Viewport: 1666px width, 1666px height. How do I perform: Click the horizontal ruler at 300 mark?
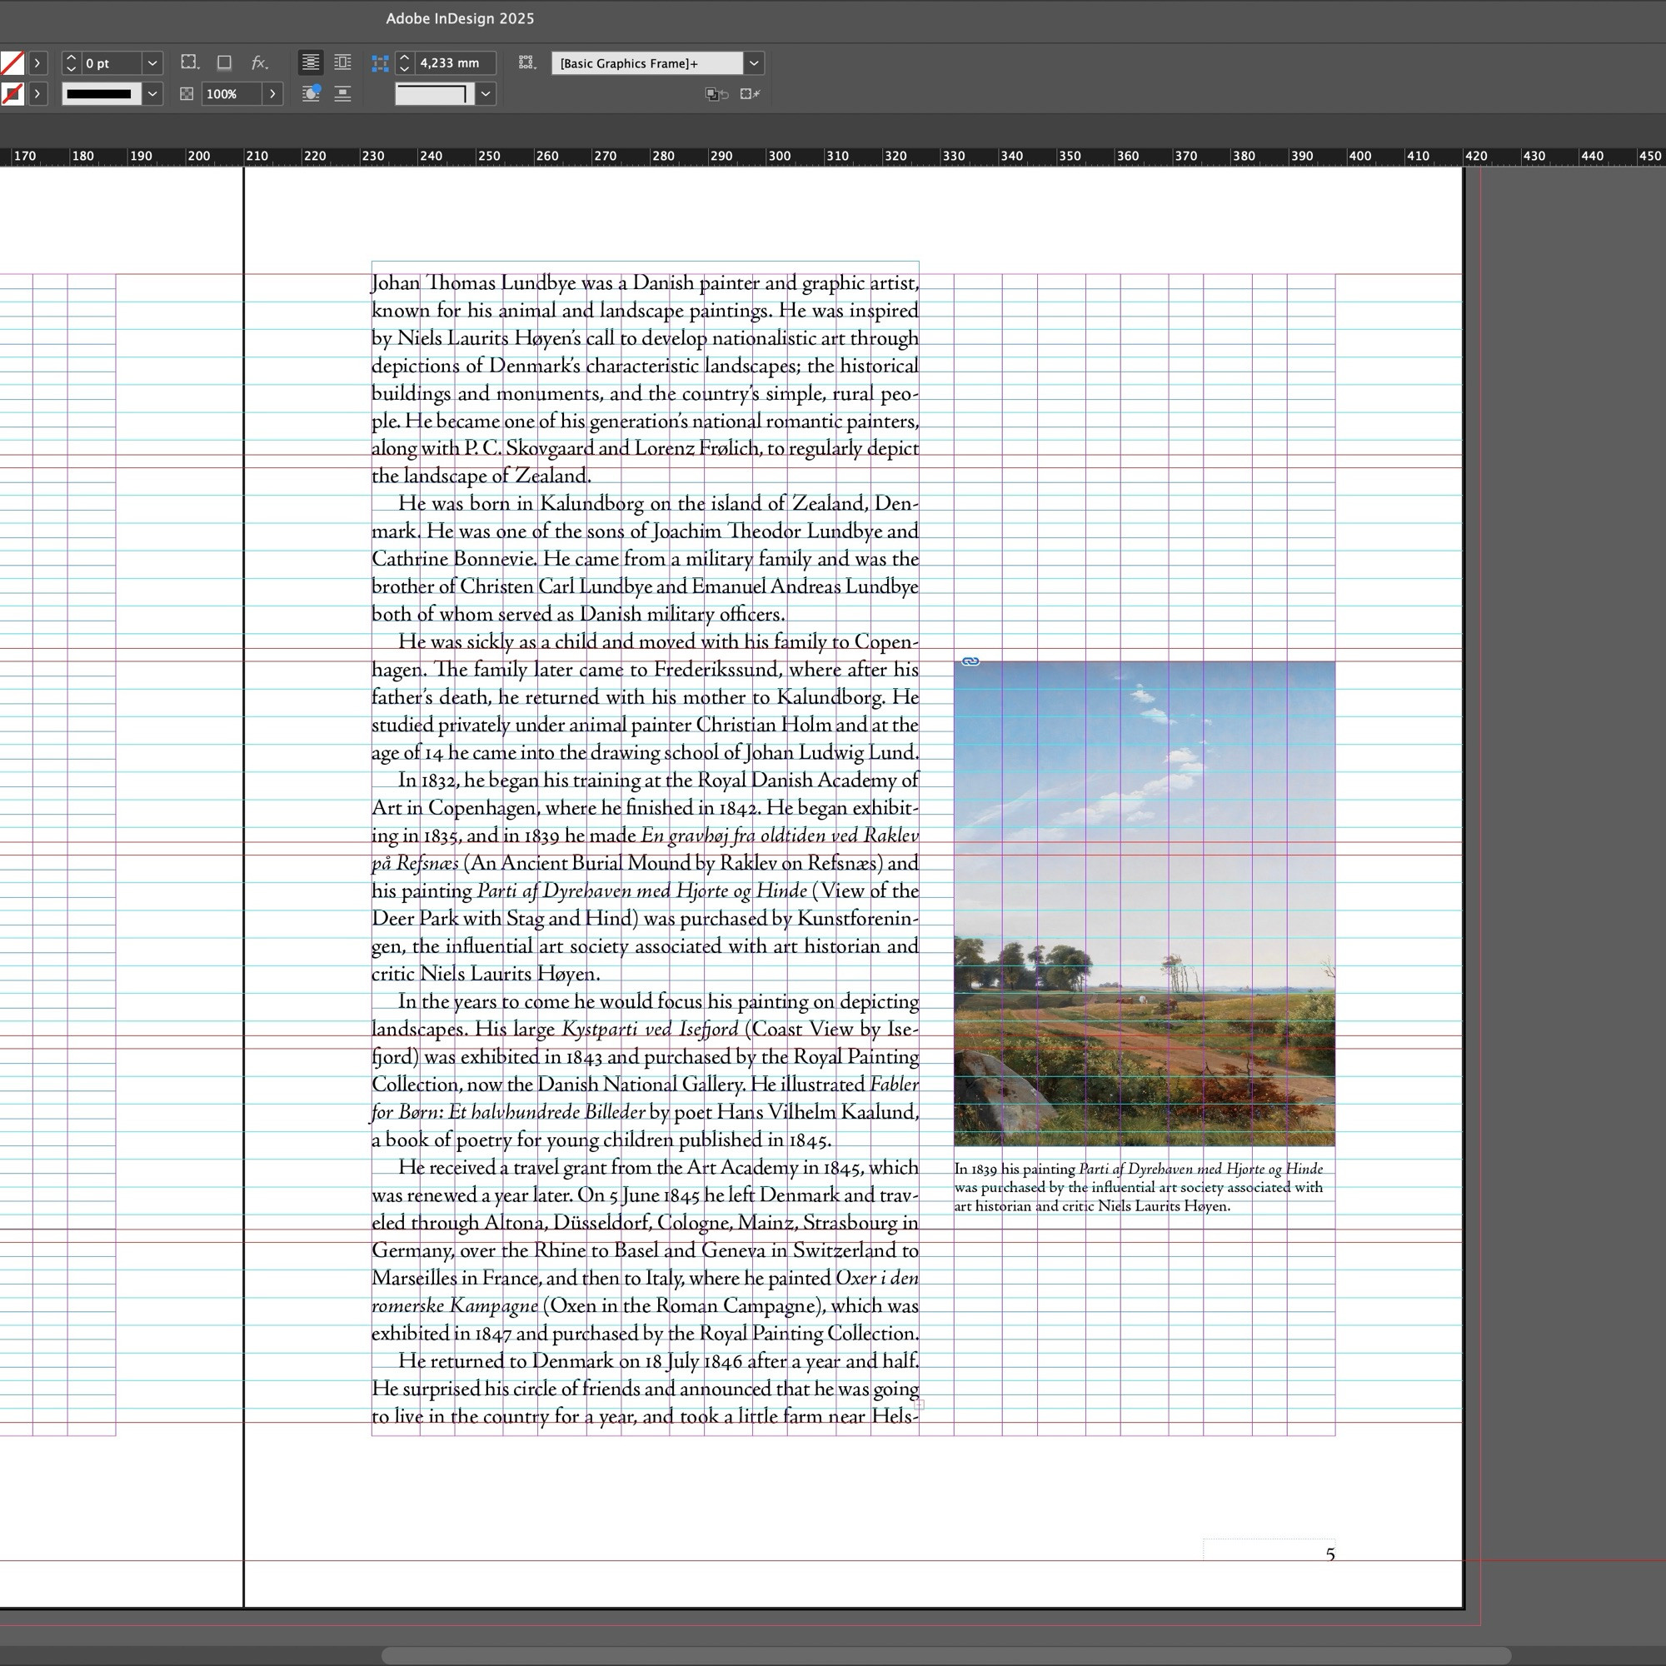pyautogui.click(x=779, y=156)
